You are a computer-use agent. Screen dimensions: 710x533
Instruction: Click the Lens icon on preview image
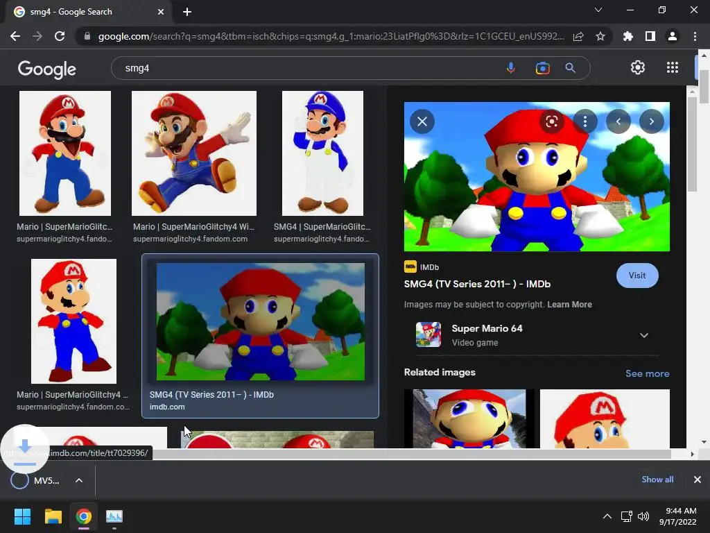point(551,121)
